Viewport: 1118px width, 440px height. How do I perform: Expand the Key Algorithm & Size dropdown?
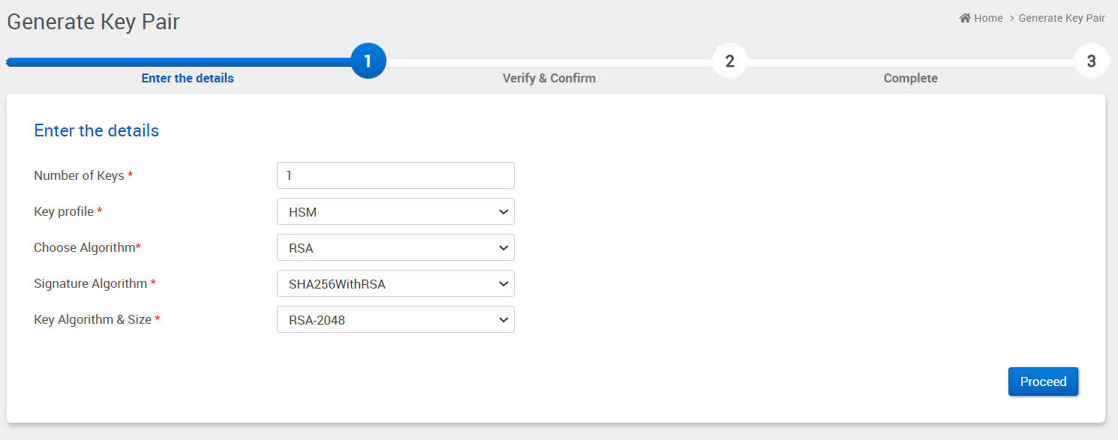(395, 320)
